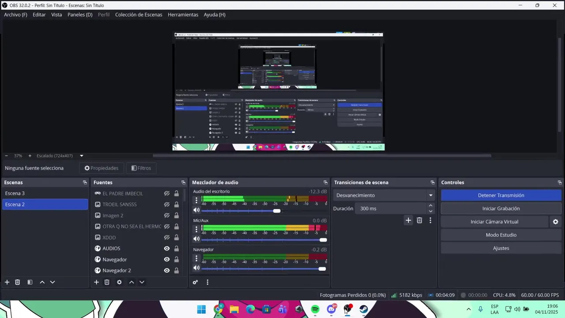
Task: Open preview scaling dropdown Escalado
Action: pos(60,156)
